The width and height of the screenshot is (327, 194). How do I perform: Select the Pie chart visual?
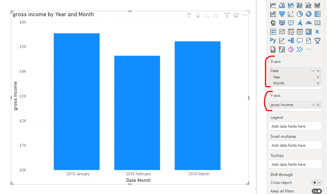tap(300, 14)
